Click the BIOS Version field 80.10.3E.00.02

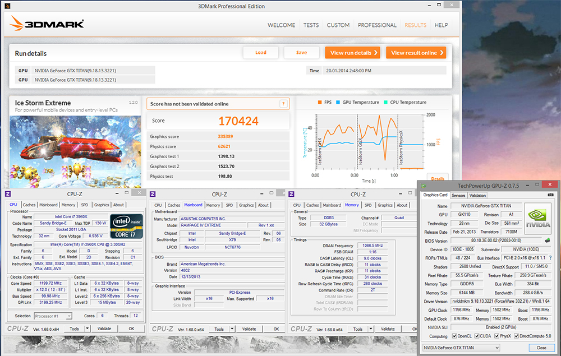pyautogui.click(x=496, y=241)
